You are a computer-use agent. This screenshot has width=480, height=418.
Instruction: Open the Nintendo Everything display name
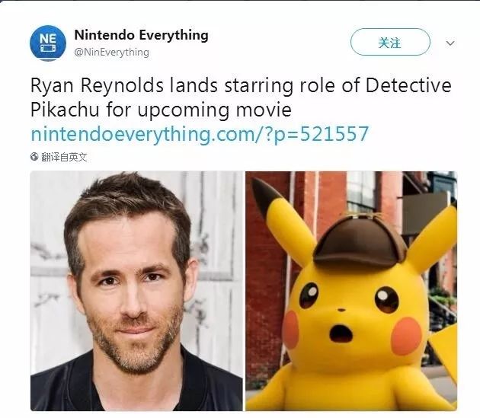pyautogui.click(x=142, y=35)
